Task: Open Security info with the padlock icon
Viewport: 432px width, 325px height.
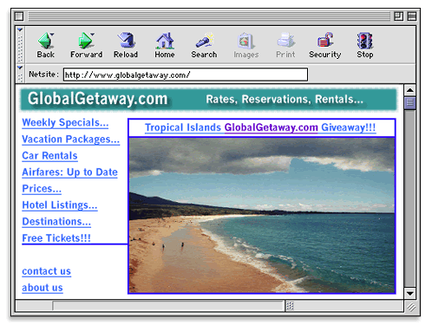Action: pos(325,40)
